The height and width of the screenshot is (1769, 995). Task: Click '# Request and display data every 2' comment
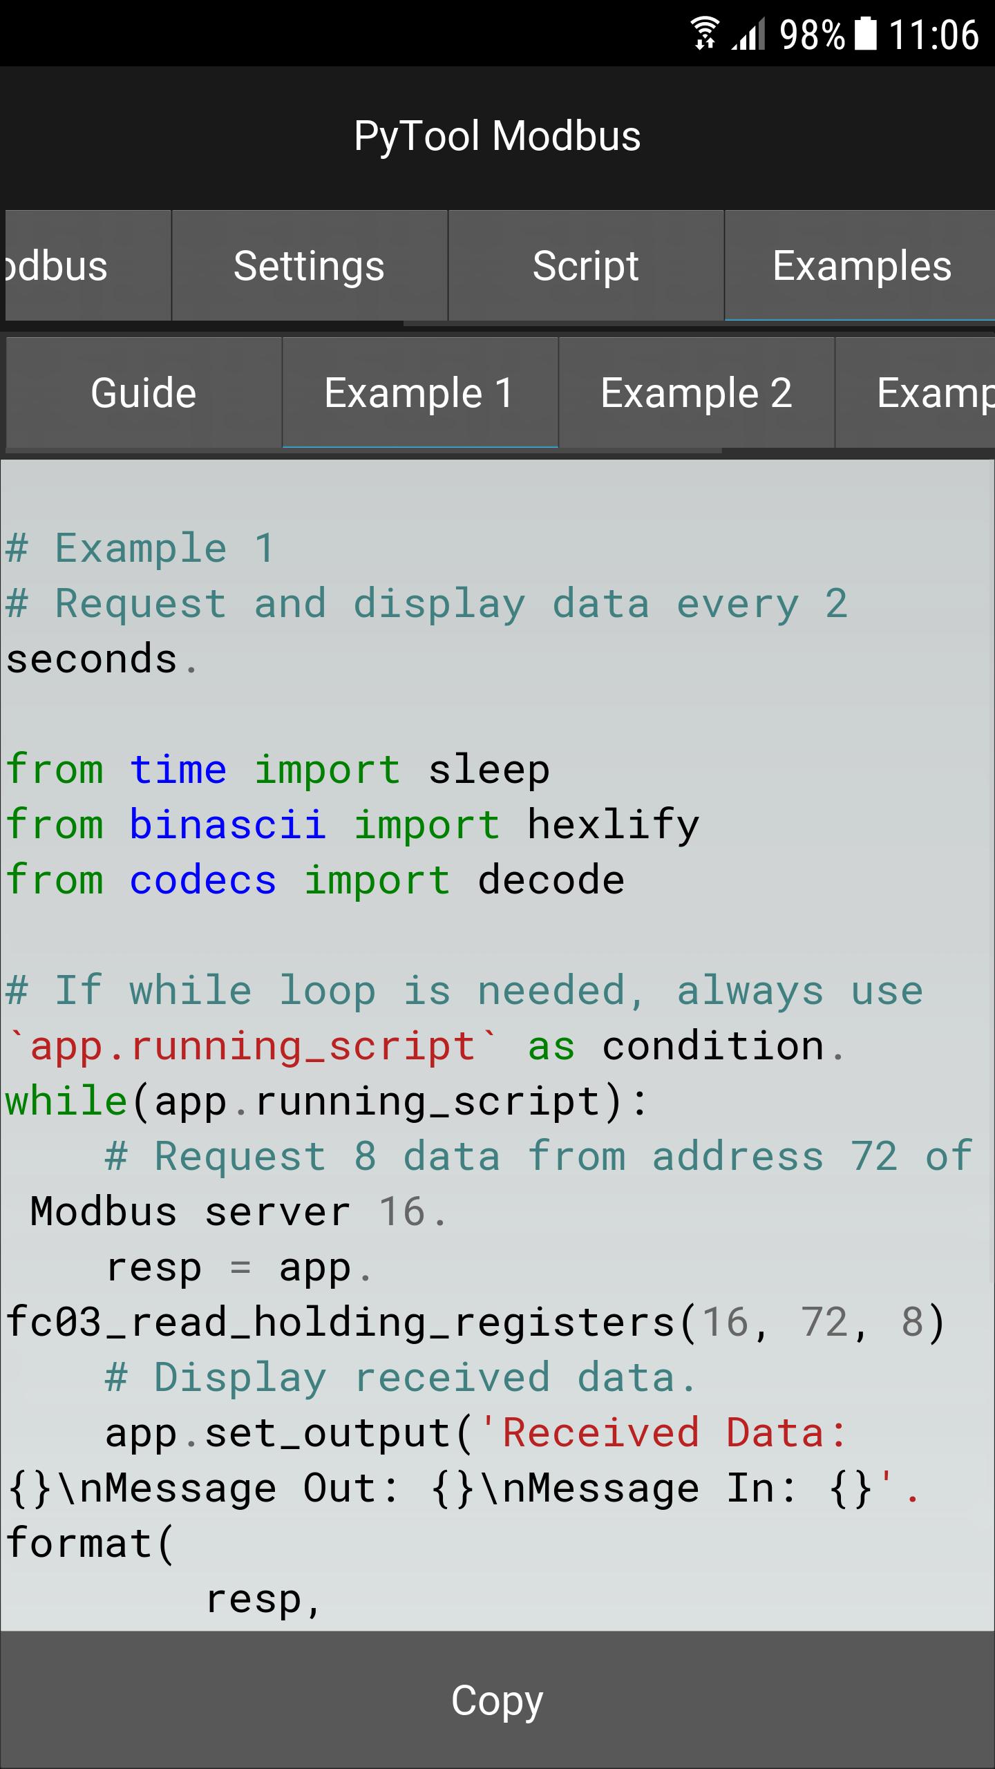(426, 604)
